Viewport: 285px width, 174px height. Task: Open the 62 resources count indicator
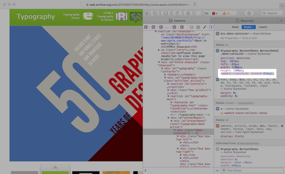tap(205, 13)
